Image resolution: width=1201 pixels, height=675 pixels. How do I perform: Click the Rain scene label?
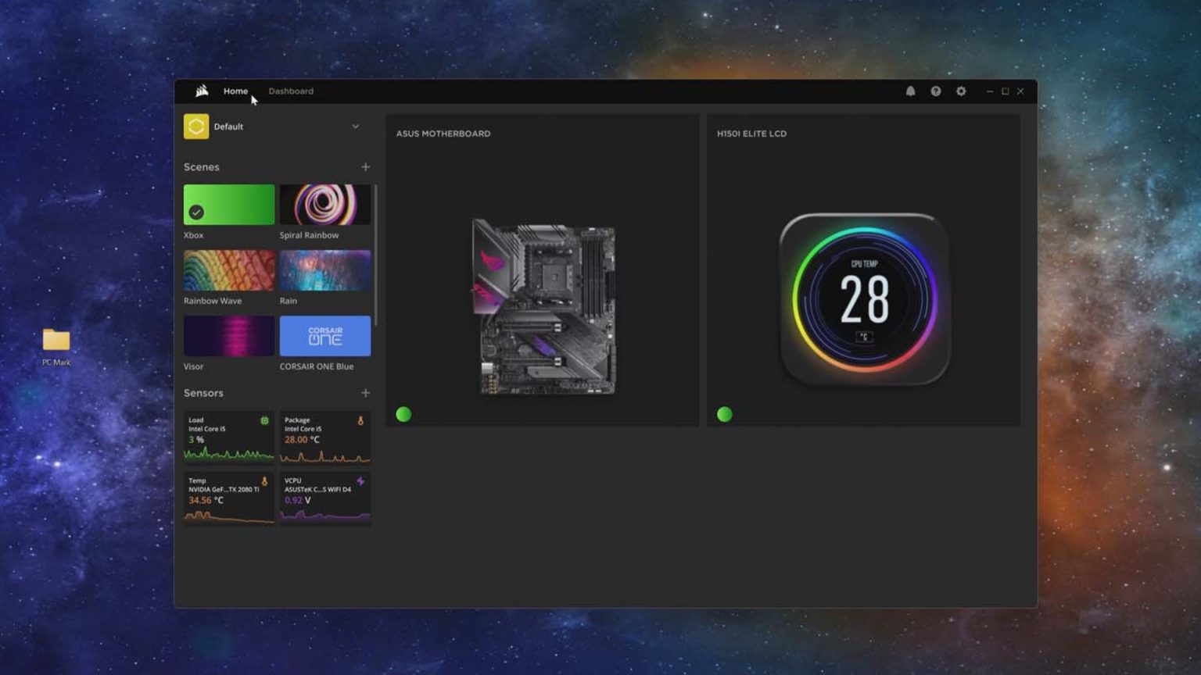(x=289, y=301)
